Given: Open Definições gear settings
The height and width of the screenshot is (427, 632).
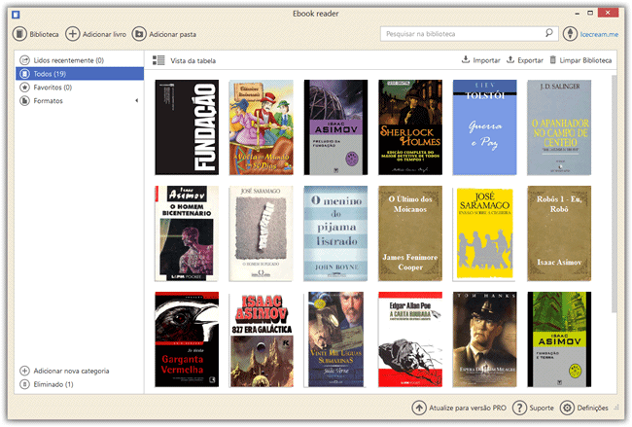Looking at the screenshot, I should pyautogui.click(x=568, y=409).
